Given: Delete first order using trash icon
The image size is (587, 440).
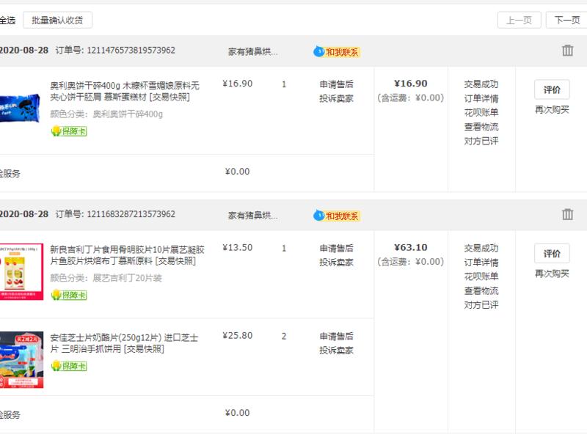Looking at the screenshot, I should pyautogui.click(x=567, y=51).
